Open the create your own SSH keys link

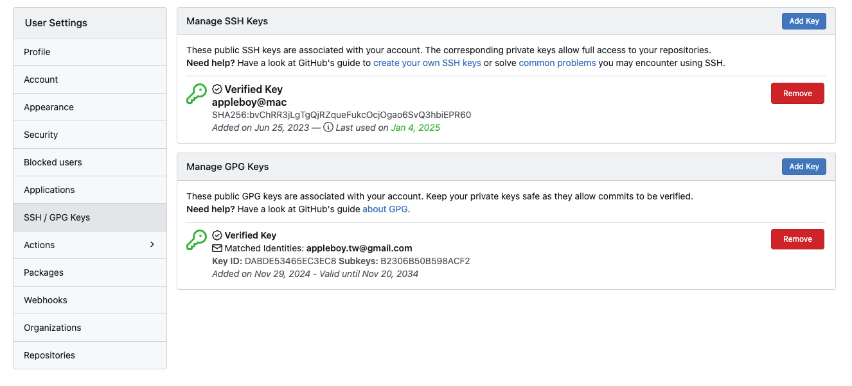[x=427, y=63]
